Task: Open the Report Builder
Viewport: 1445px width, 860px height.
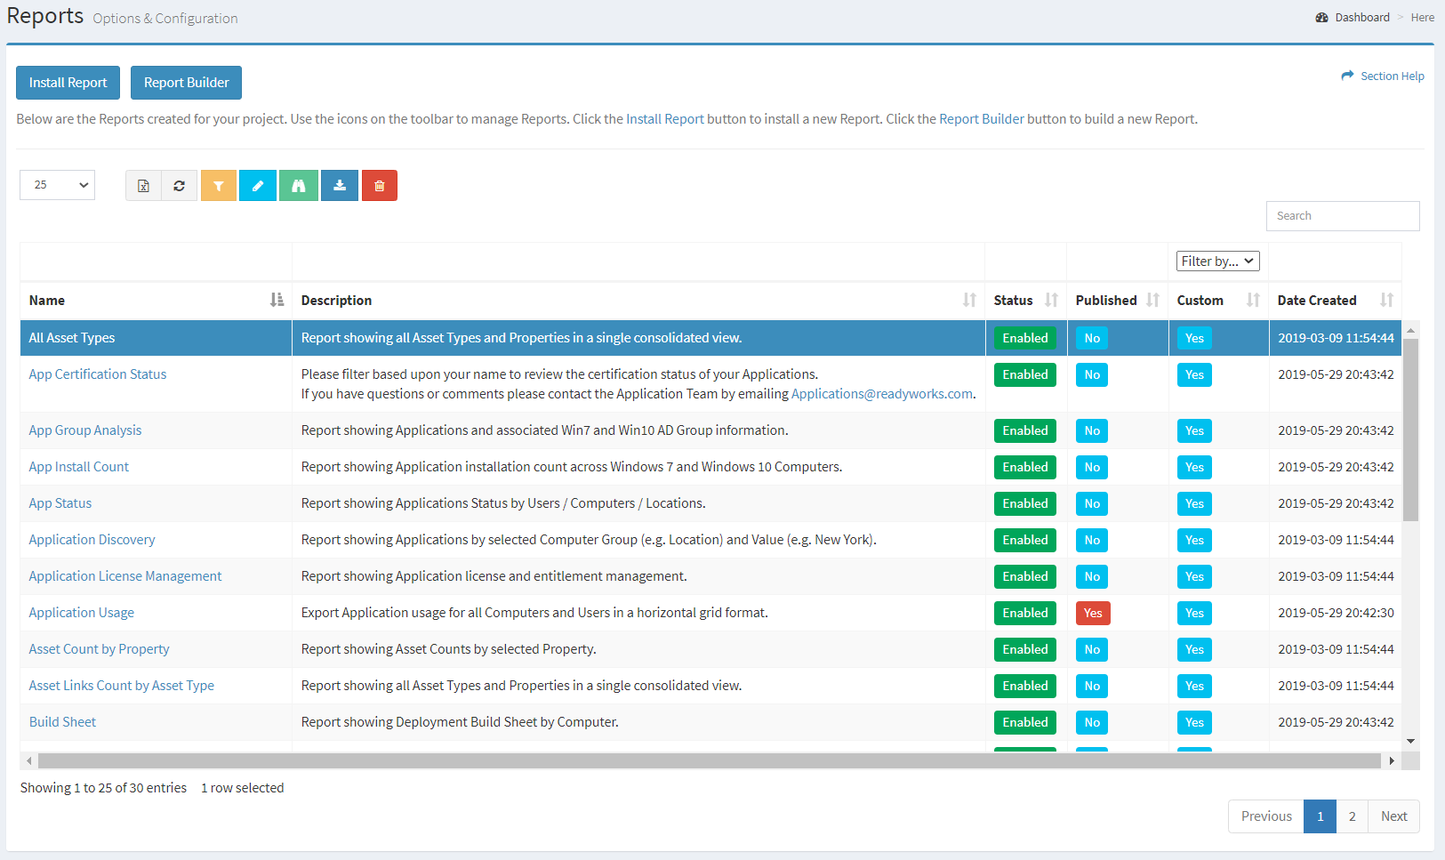Action: click(x=186, y=82)
